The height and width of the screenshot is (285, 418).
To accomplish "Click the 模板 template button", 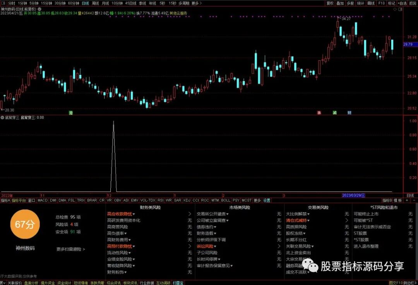I will pyautogui.click(x=398, y=200).
